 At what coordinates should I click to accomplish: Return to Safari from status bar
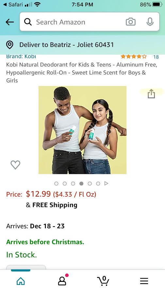tap(13, 5)
